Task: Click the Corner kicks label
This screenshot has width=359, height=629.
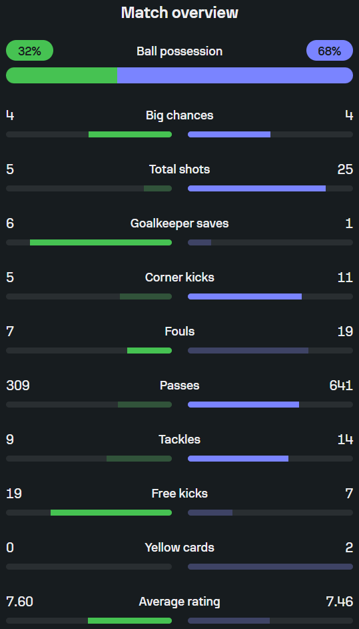Action: [x=180, y=277]
